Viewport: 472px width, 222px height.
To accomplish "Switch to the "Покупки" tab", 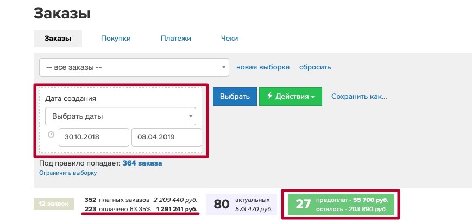I will click(x=116, y=38).
